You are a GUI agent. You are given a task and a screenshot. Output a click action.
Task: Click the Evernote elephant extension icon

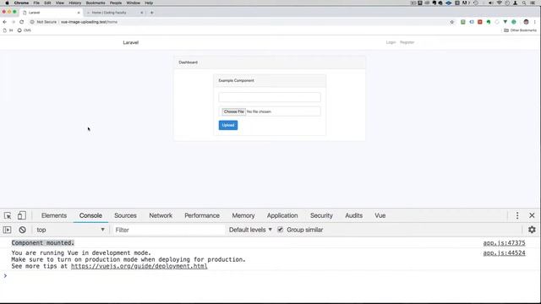click(x=489, y=22)
